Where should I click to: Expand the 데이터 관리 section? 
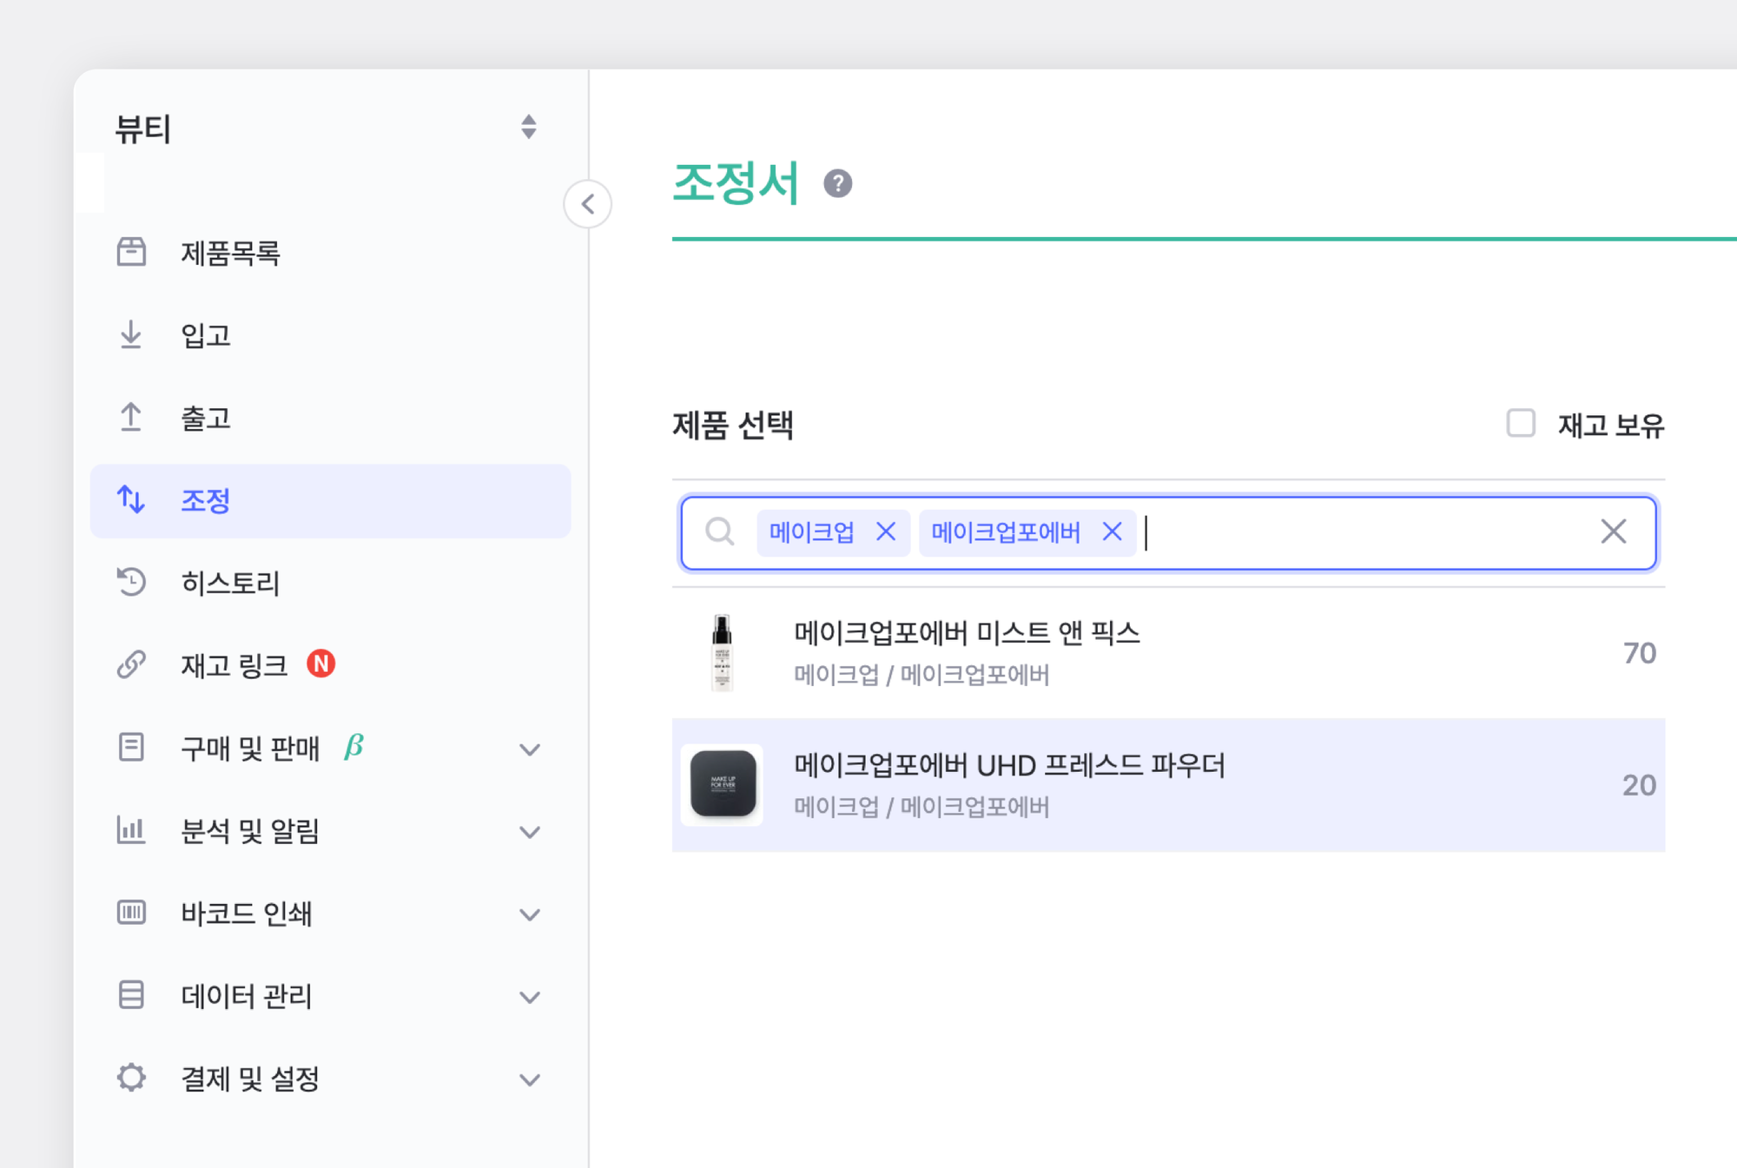click(x=530, y=996)
